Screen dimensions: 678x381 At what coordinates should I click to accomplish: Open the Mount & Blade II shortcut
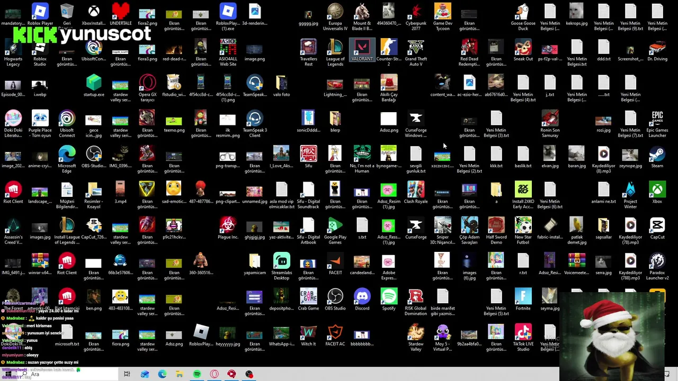(x=362, y=16)
